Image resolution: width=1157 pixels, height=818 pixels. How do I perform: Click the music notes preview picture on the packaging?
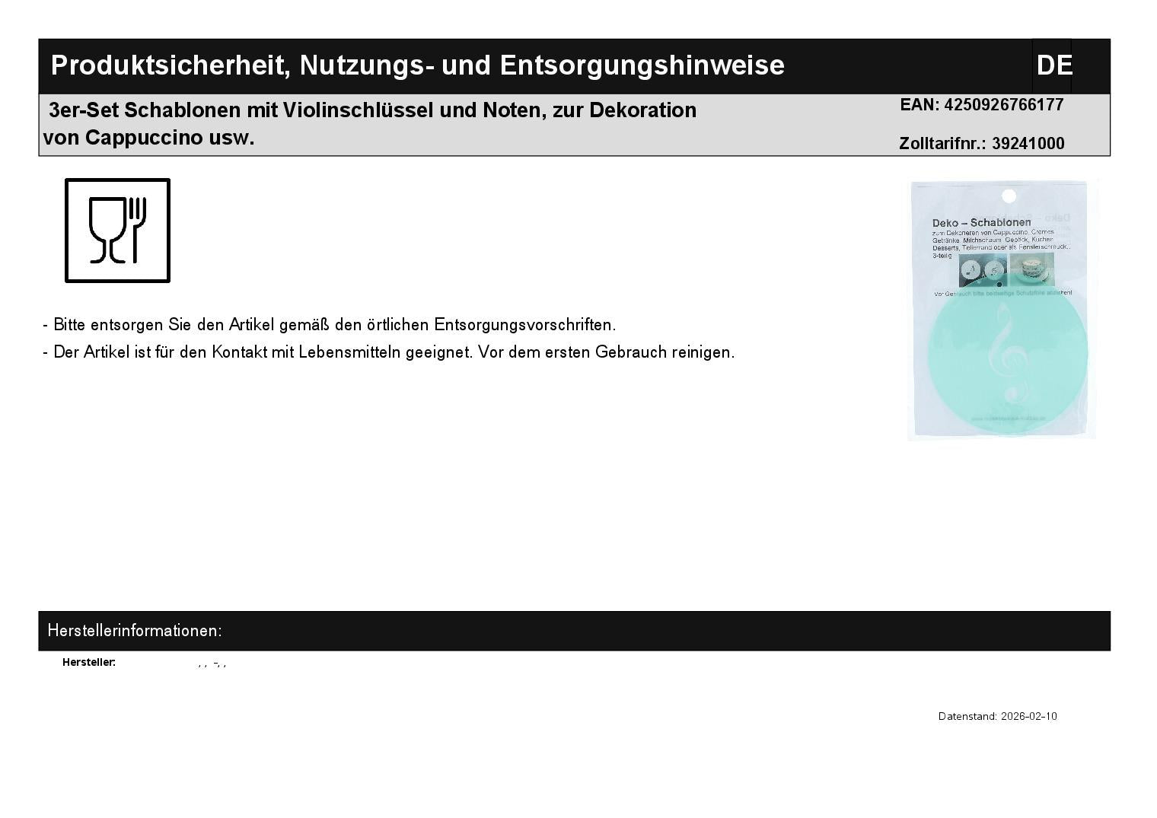coord(983,270)
